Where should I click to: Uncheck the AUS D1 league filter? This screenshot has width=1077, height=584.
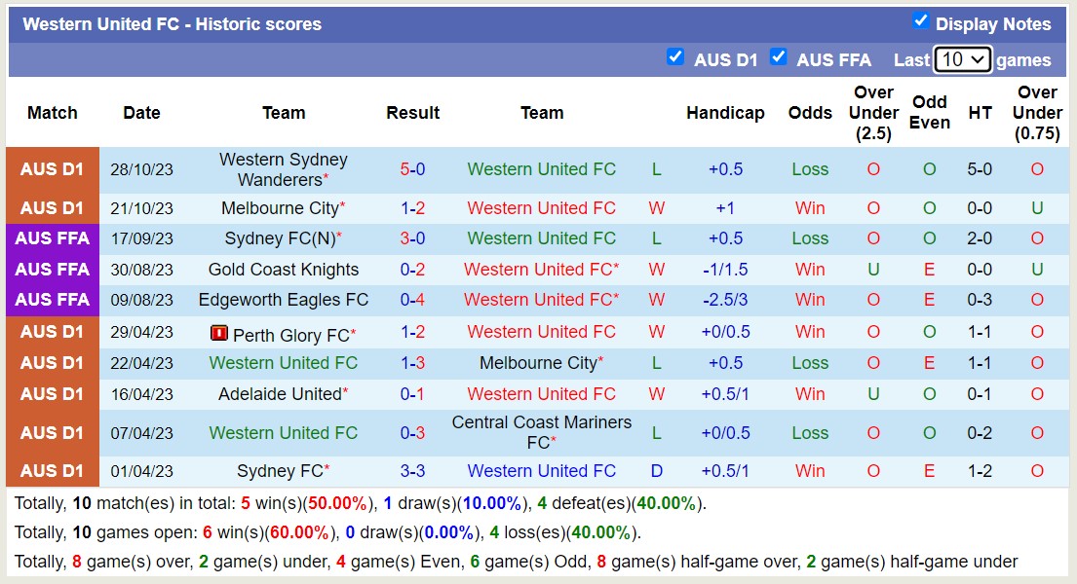coord(675,56)
